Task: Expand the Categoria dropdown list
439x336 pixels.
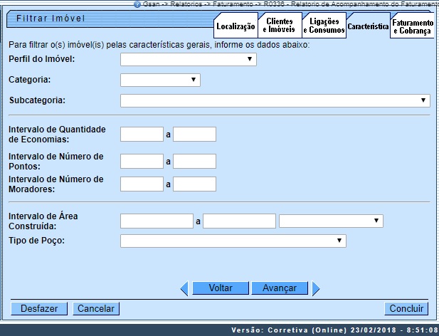Action: click(160, 80)
